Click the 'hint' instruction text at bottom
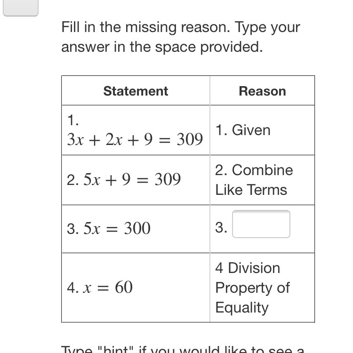This screenshot has height=353, width=353. pyautogui.click(x=183, y=350)
